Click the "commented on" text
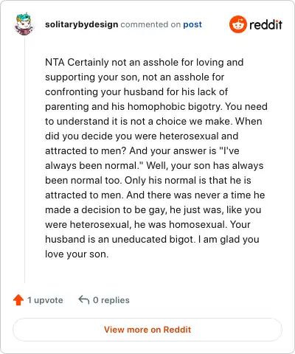The height and width of the screenshot is (354, 295). tap(150, 24)
